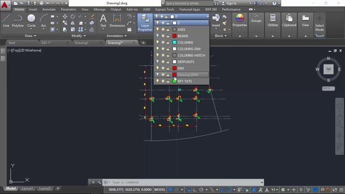Expand Utilities panel arrow

273,36
